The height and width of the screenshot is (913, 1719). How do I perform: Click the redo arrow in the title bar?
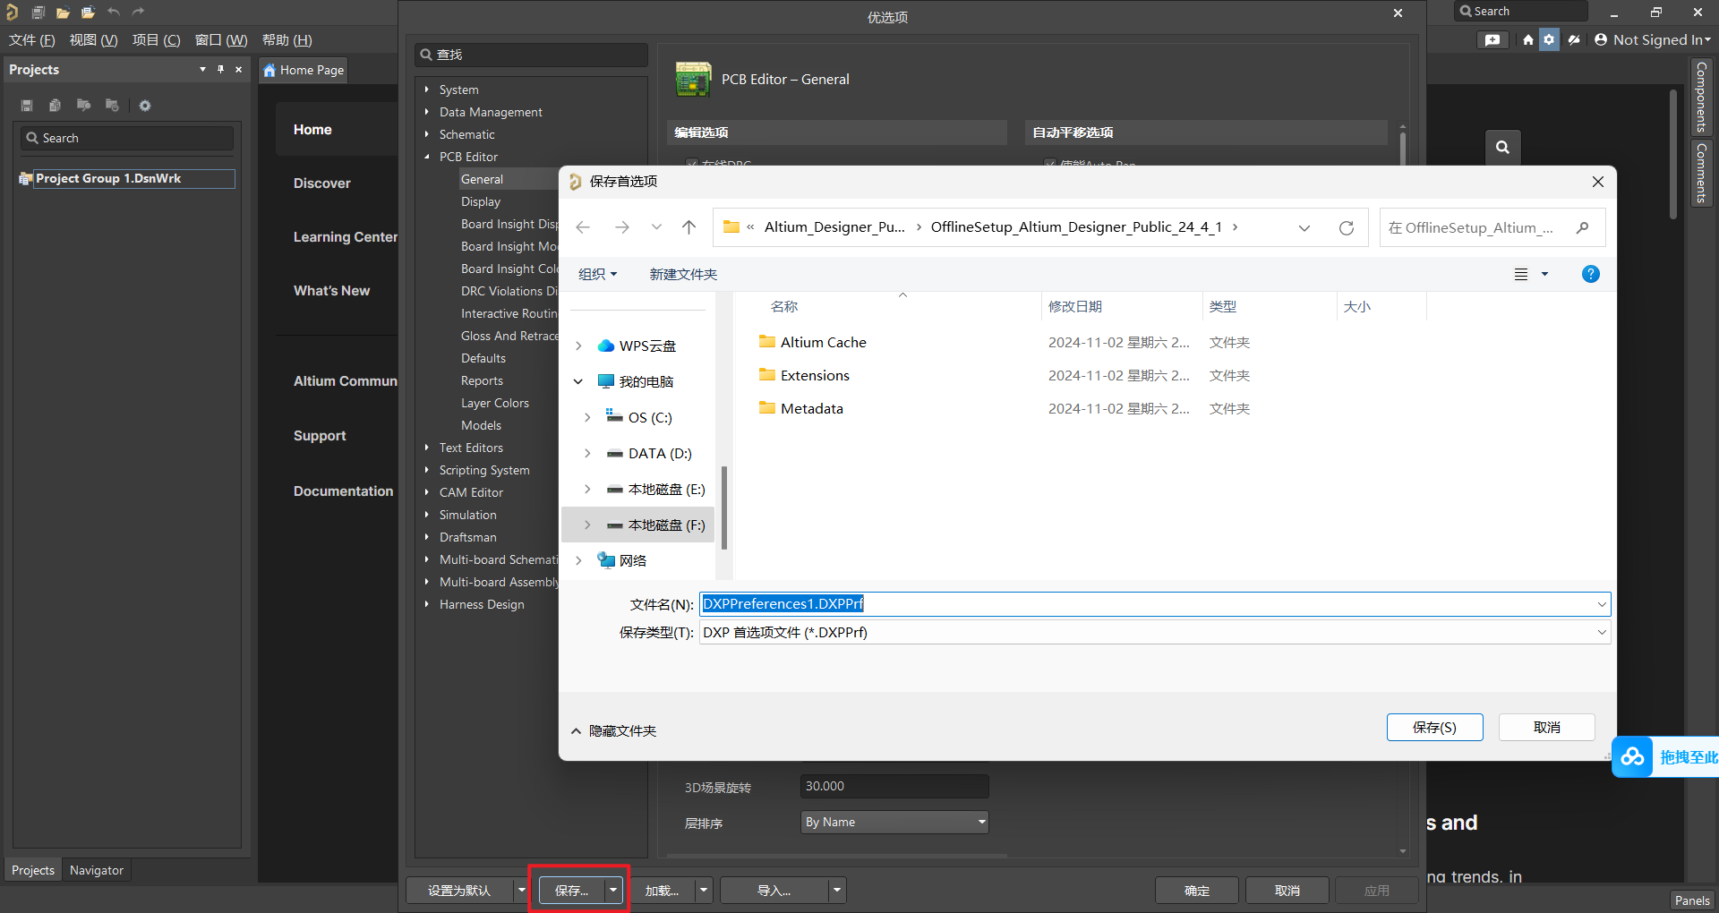pos(138,13)
